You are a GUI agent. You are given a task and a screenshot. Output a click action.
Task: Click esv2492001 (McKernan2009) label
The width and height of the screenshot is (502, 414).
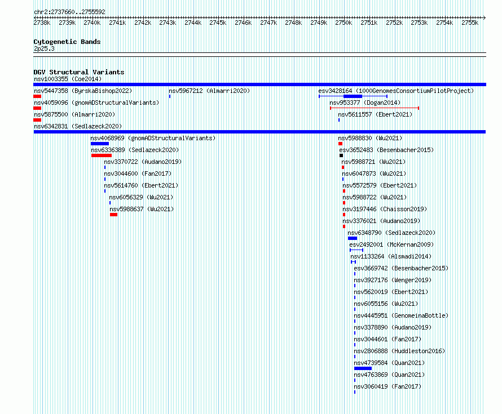[391, 244]
